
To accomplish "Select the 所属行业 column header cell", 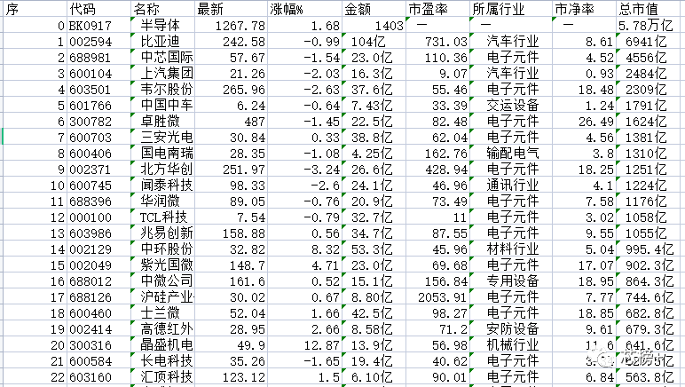I will point(511,9).
